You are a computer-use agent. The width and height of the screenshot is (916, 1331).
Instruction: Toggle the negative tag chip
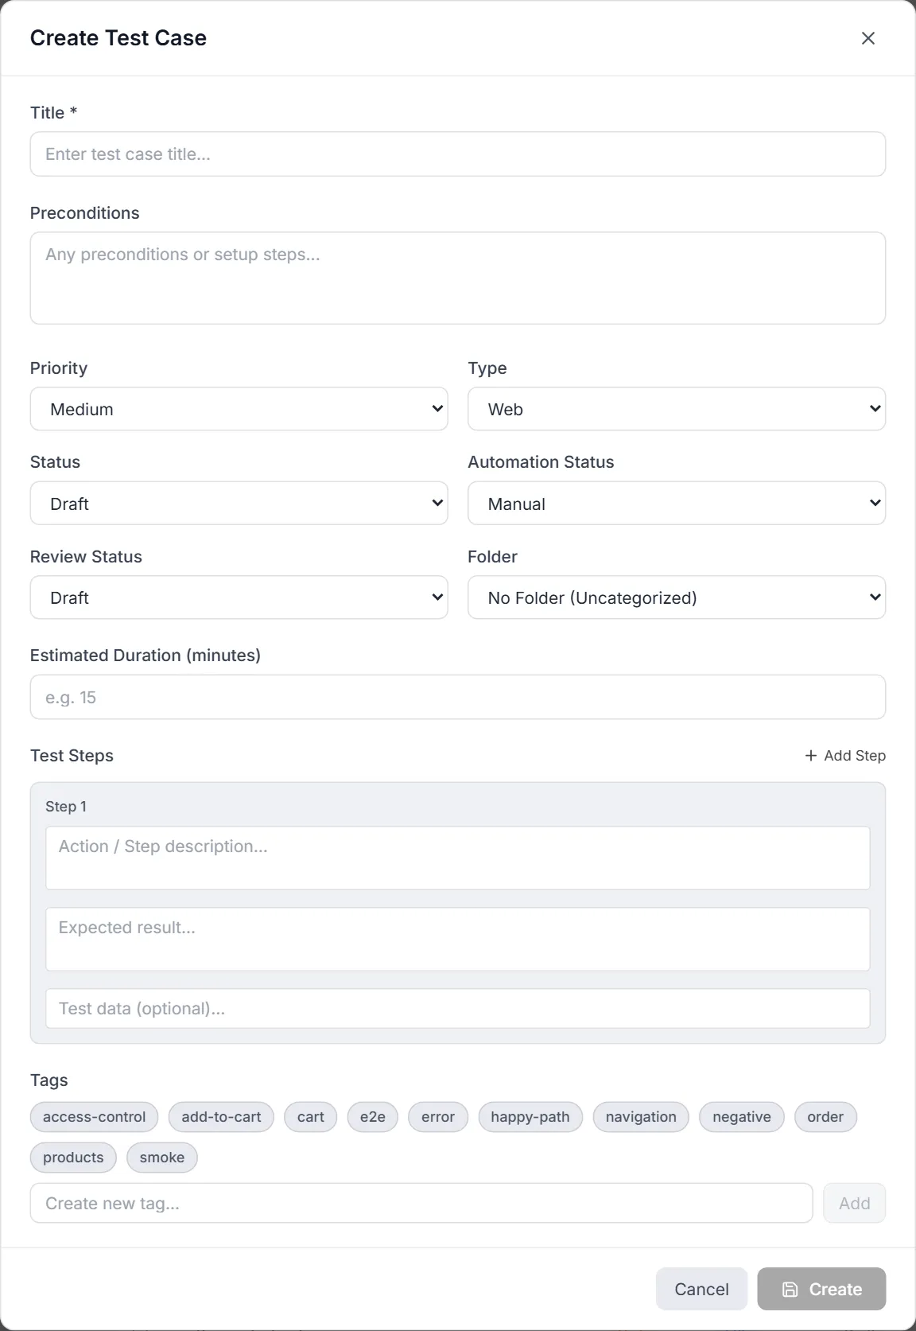pos(742,1117)
